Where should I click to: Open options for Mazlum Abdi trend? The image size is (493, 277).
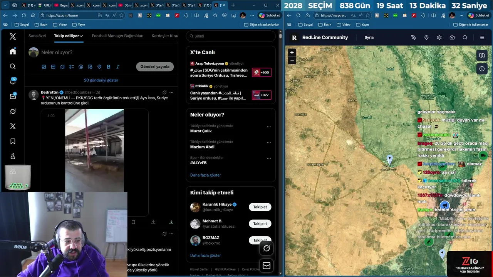tap(269, 143)
